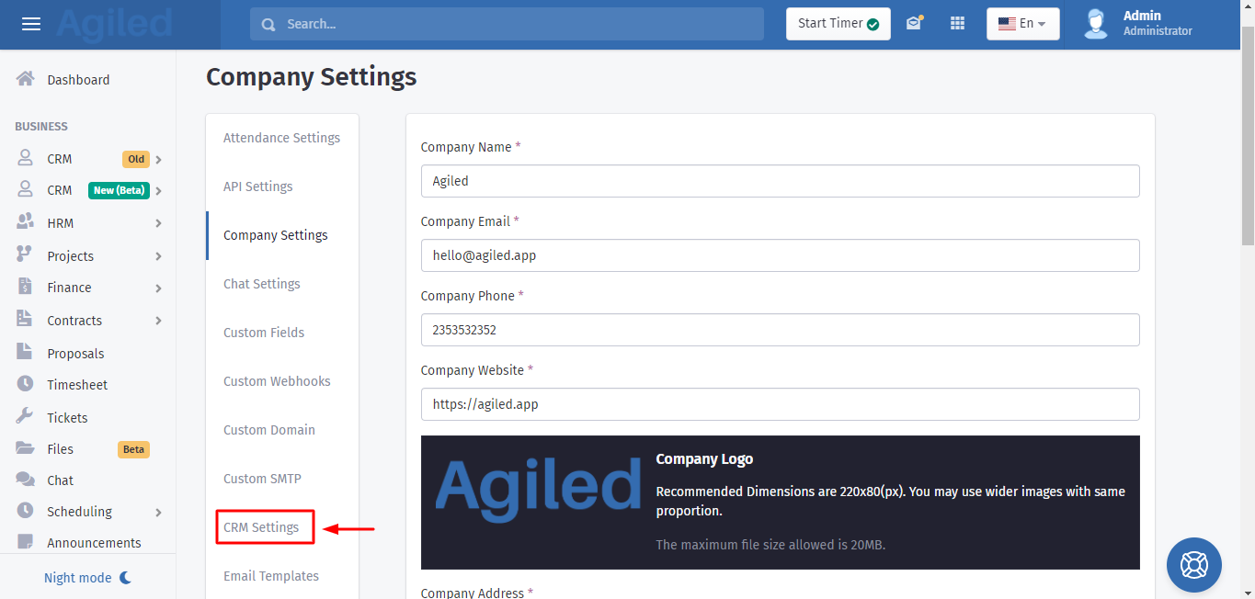Toggle Night mode

88,578
